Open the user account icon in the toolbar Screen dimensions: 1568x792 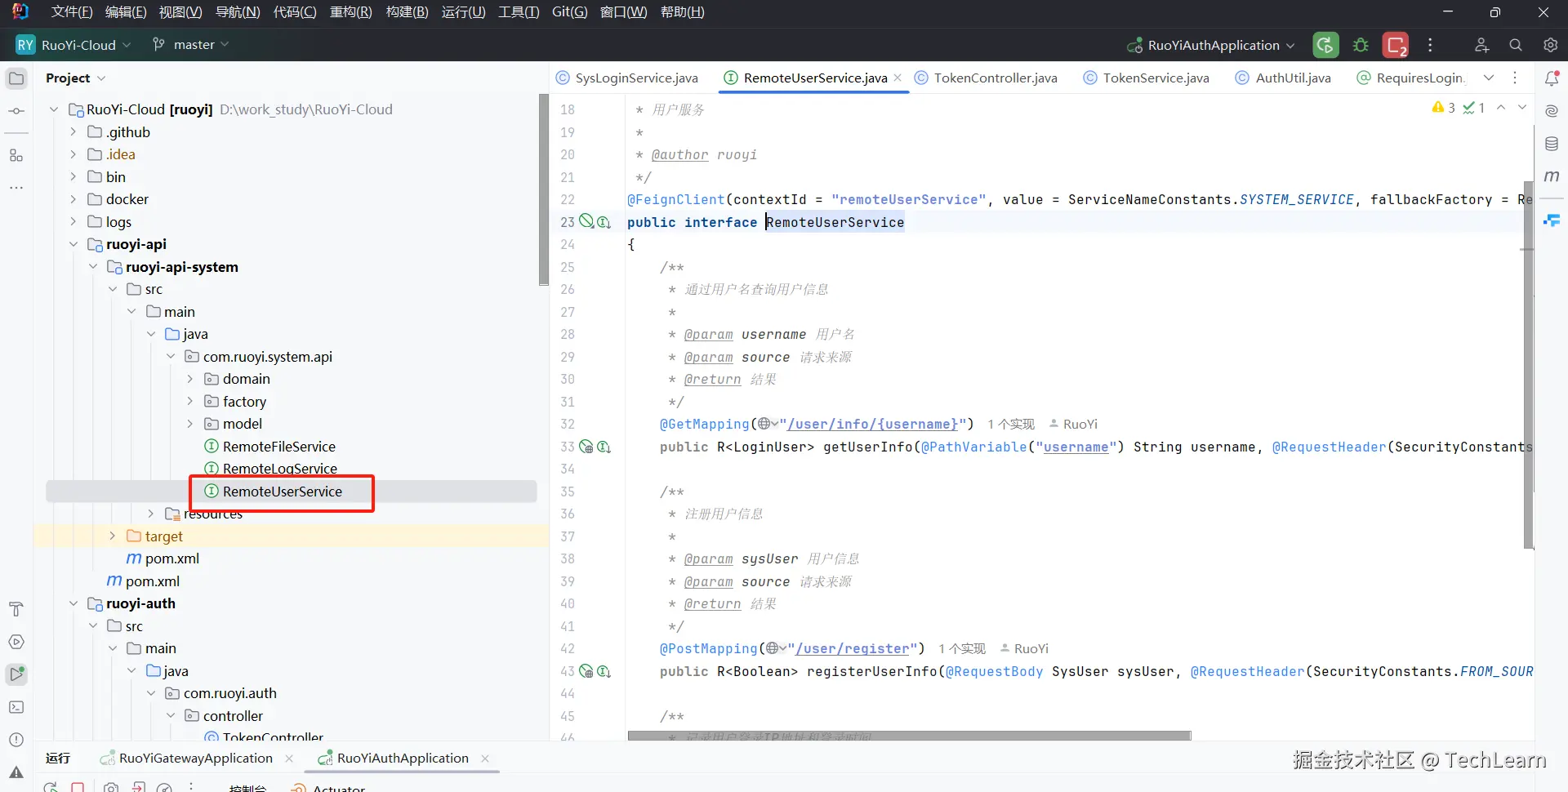click(1481, 45)
